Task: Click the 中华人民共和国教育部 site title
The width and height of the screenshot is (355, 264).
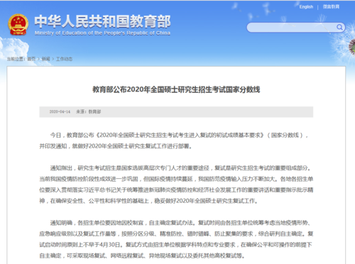Action: 102,21
